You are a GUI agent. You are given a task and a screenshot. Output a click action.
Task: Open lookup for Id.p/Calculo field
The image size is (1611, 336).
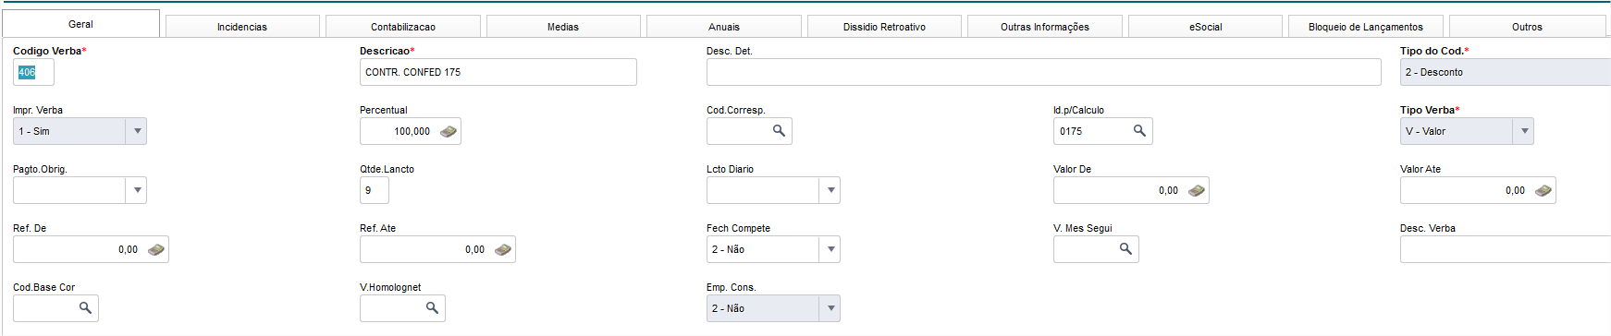click(1139, 131)
